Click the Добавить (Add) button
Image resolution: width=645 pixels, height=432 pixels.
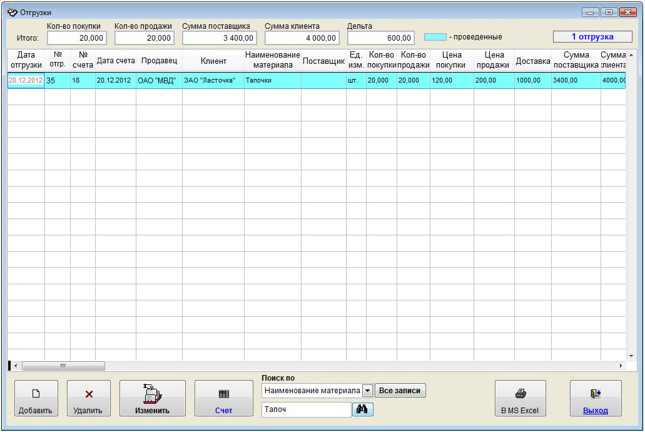[36, 398]
